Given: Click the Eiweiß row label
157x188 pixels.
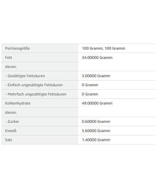Looking at the screenshot, I should (x=11, y=131).
